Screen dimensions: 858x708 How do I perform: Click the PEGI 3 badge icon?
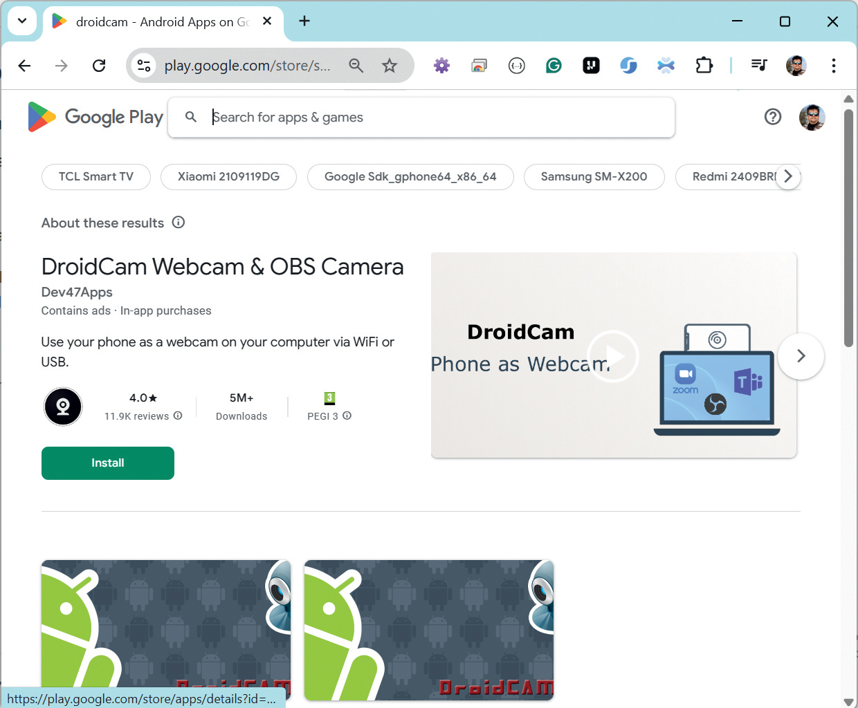[329, 398]
